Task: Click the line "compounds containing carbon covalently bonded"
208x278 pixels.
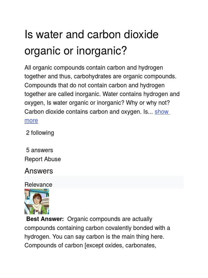Action: (97, 228)
